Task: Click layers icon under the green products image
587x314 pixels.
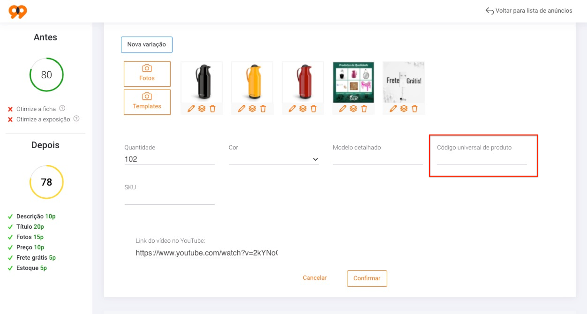Action: click(x=354, y=109)
